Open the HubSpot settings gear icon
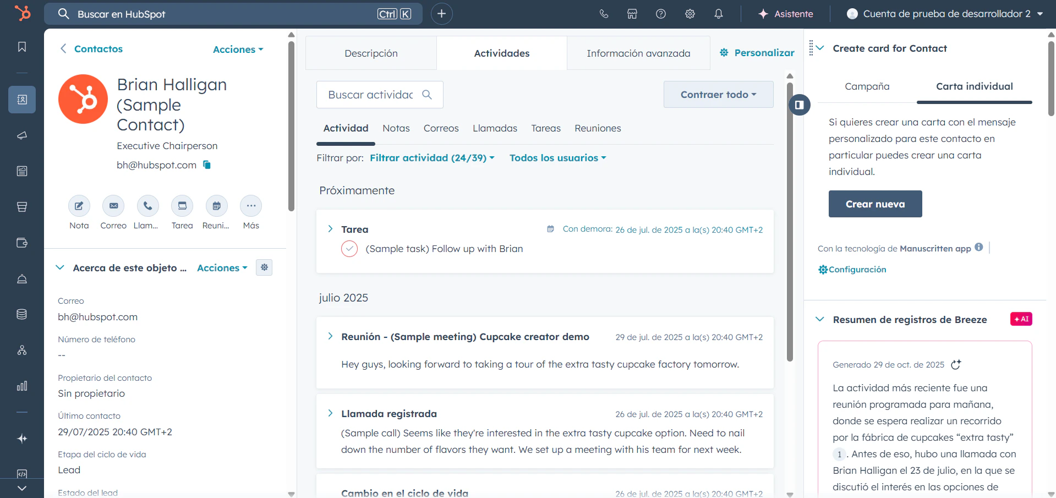1056x498 pixels. [x=689, y=14]
